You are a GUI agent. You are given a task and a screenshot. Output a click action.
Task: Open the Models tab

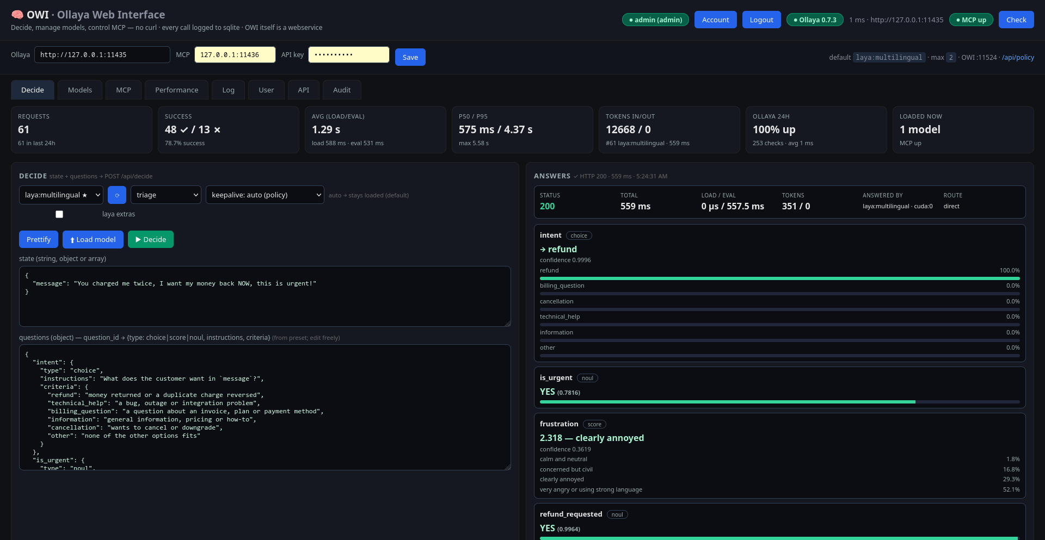click(x=80, y=90)
